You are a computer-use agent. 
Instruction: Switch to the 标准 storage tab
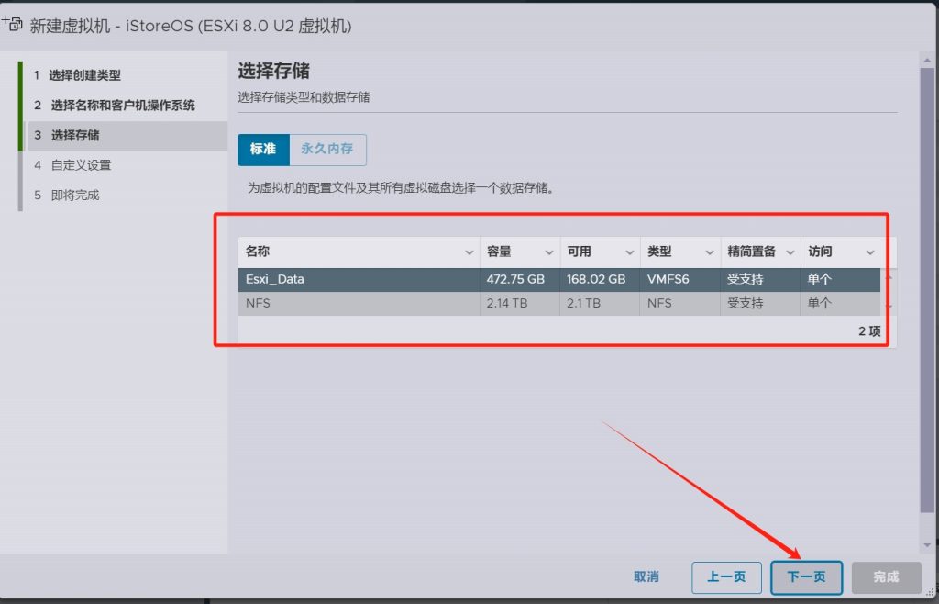click(x=263, y=150)
